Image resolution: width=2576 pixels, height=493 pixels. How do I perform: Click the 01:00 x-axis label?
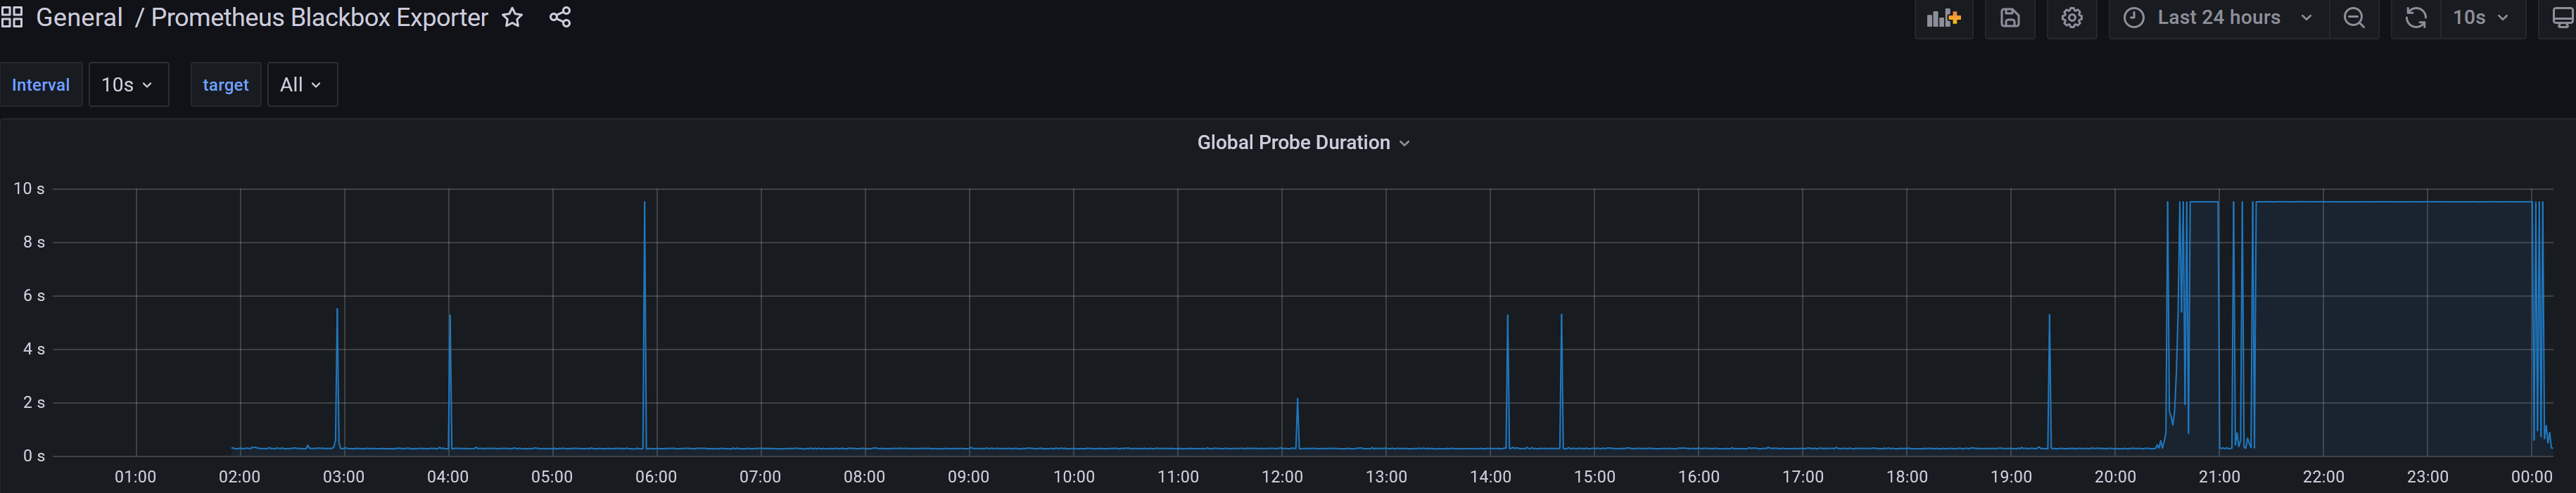click(135, 477)
